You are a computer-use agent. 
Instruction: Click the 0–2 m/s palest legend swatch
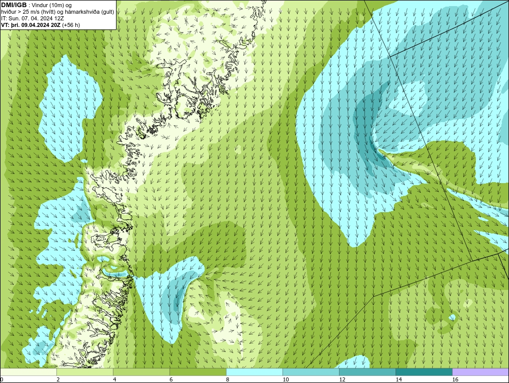[29, 372]
